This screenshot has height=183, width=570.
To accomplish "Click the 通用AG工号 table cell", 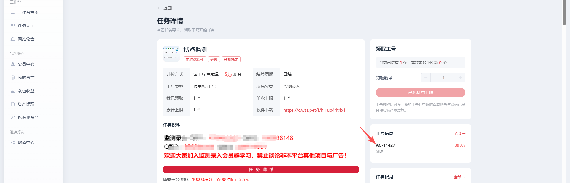I will point(221,86).
